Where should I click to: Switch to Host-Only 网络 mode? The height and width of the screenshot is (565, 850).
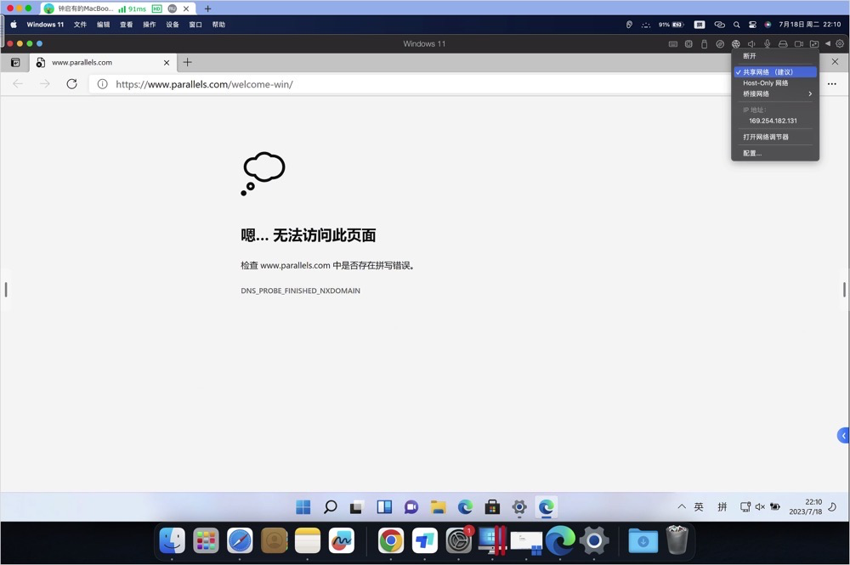[765, 83]
